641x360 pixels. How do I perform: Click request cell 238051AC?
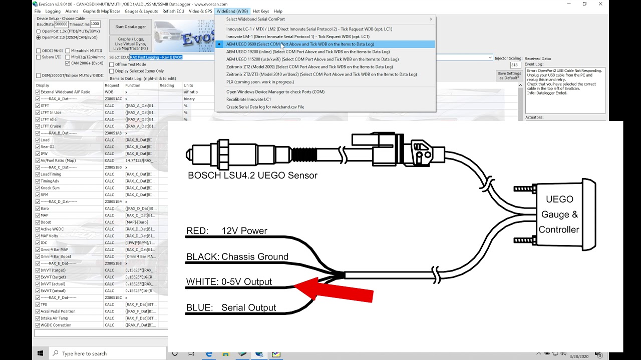click(113, 99)
